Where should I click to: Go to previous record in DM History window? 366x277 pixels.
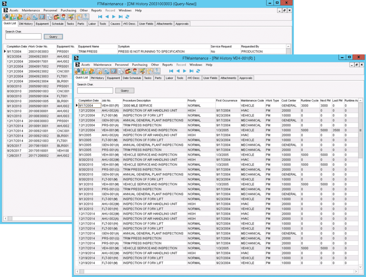click(107, 16)
